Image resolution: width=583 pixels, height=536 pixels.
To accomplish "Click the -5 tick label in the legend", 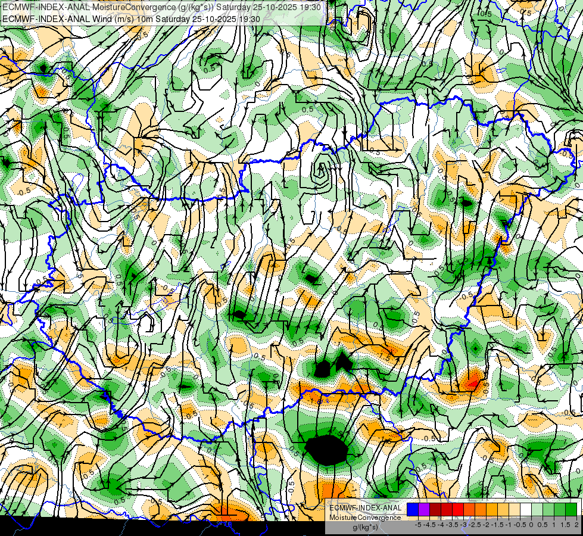I will pos(418,525).
